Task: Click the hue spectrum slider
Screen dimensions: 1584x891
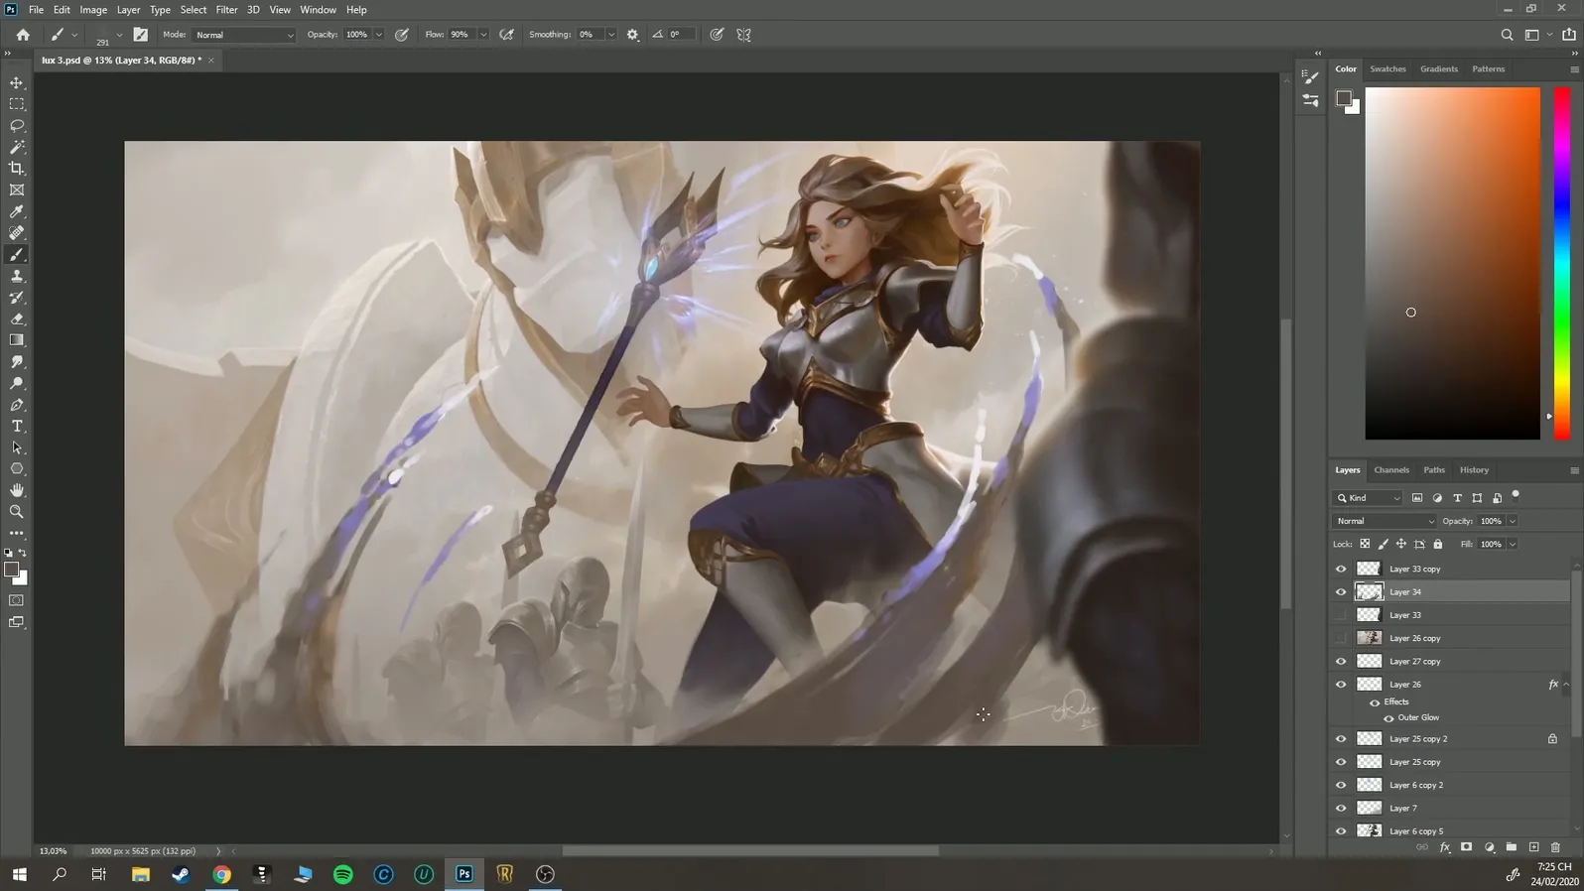Action: point(1561,263)
